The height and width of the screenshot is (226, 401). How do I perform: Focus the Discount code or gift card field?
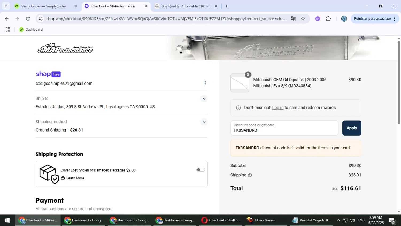pos(284,128)
